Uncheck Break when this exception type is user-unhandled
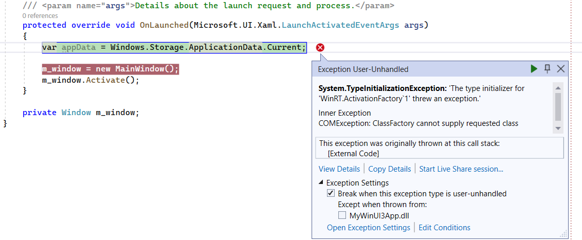Screen dimensions: 582x240 click(331, 194)
